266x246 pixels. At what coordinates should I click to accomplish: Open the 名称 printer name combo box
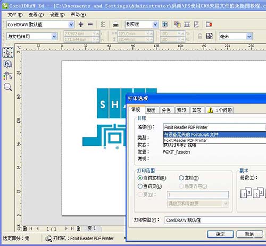click(x=214, y=128)
